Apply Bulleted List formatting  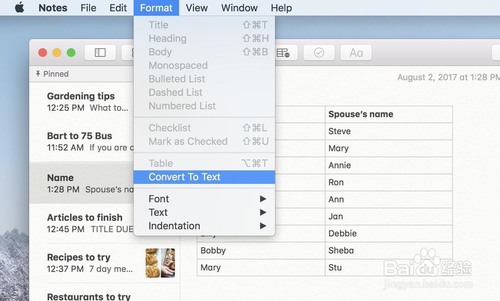click(x=176, y=79)
